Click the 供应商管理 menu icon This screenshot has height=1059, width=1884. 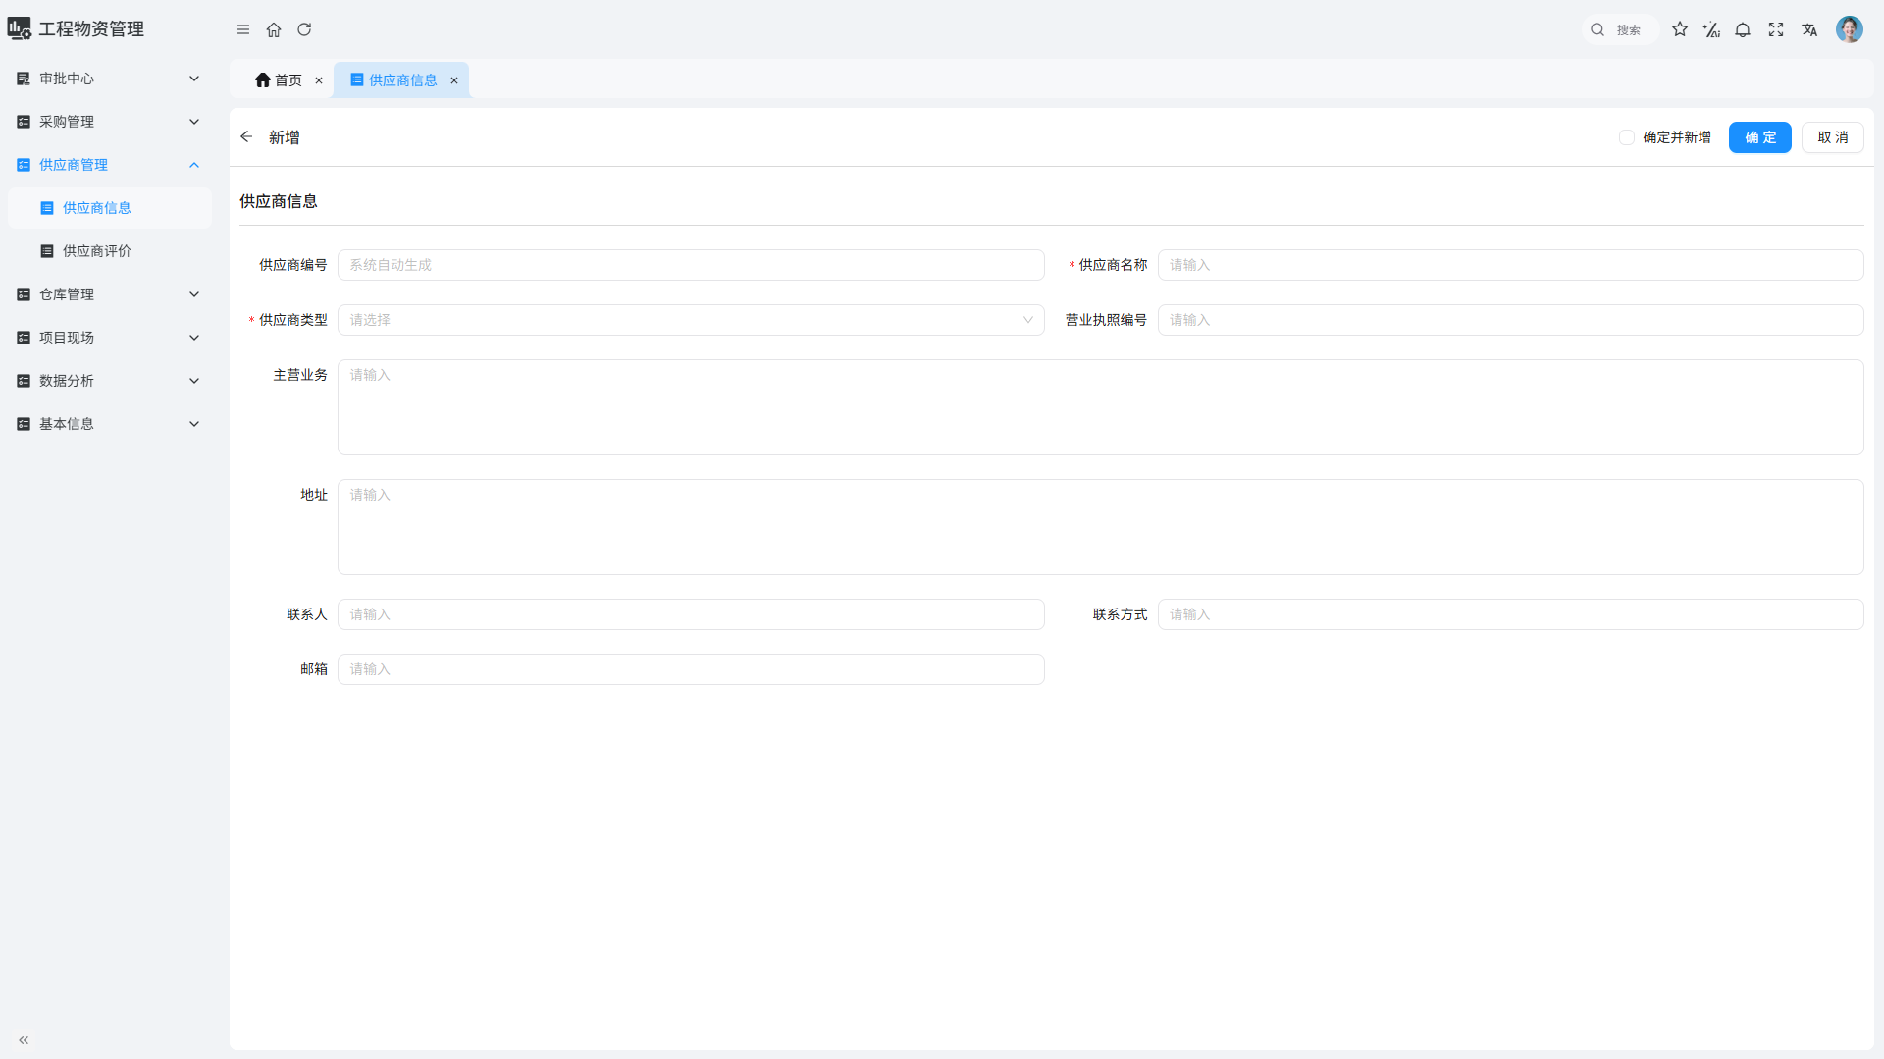[x=24, y=165]
